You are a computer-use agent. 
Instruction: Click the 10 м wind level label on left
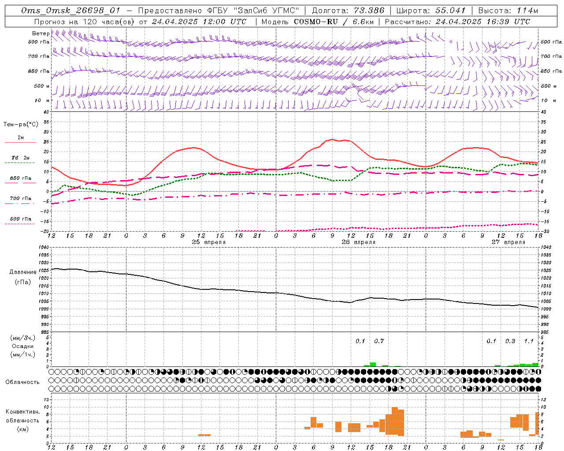tap(42, 100)
